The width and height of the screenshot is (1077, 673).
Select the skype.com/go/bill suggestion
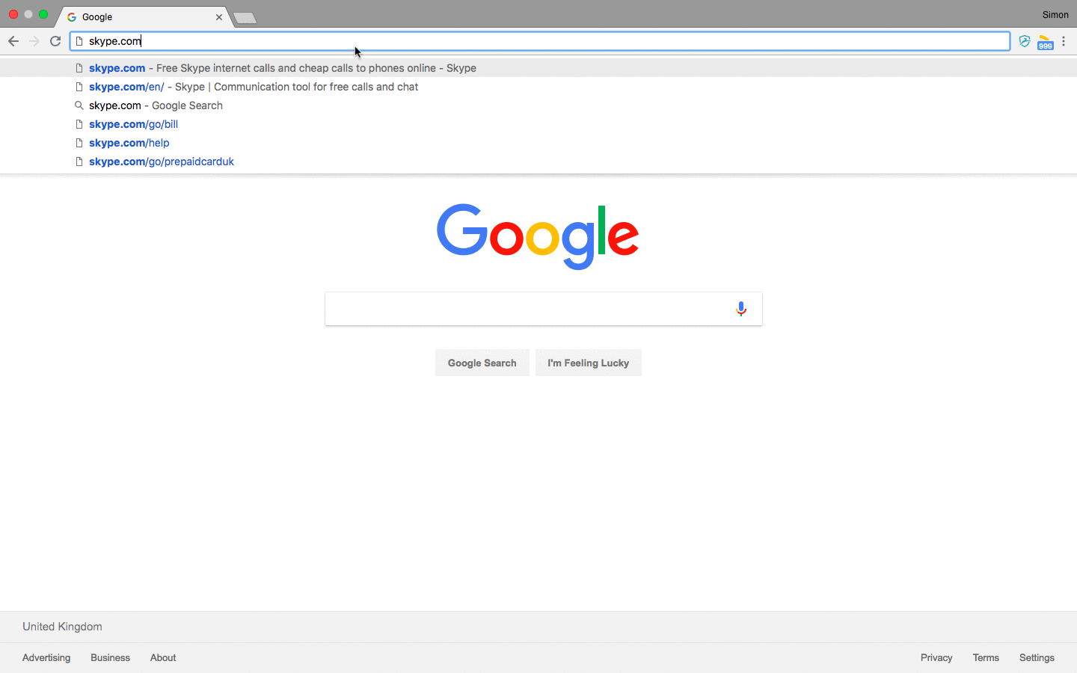[133, 124]
